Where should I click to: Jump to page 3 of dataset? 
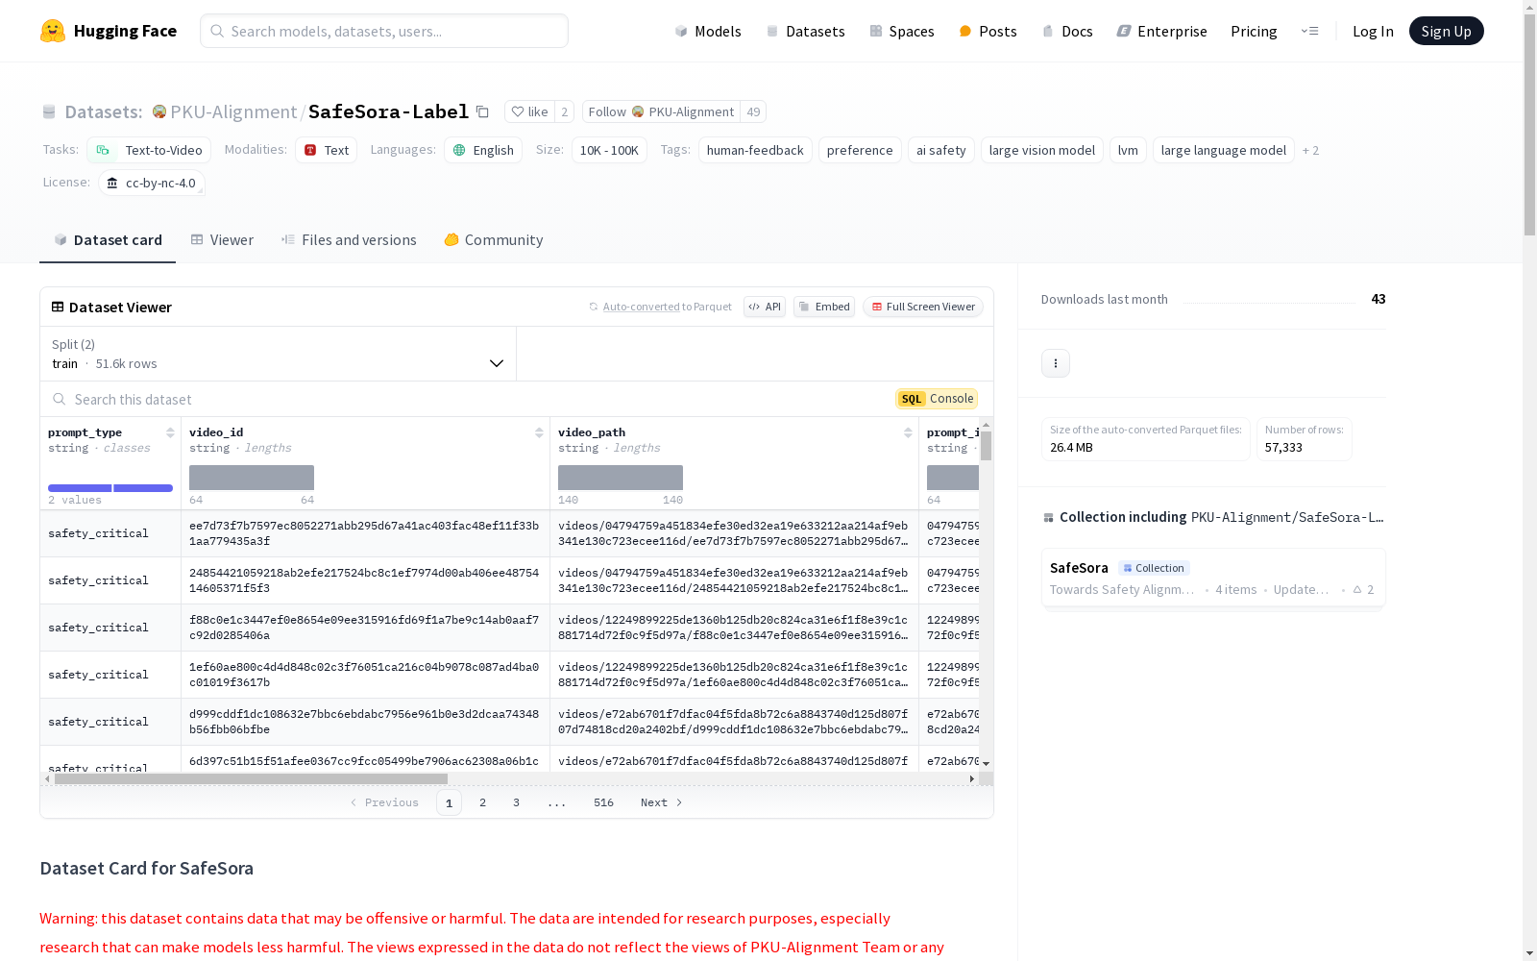516,802
